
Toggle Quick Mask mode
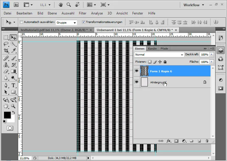pyautogui.click(x=10, y=128)
